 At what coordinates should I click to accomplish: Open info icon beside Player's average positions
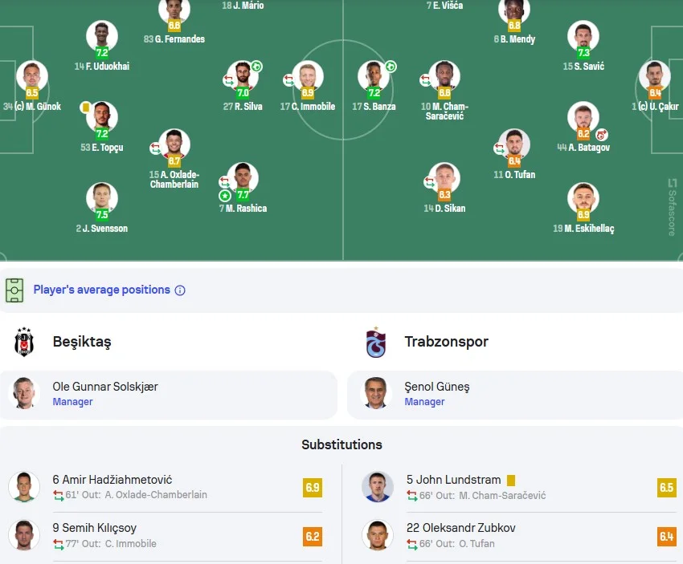point(180,290)
